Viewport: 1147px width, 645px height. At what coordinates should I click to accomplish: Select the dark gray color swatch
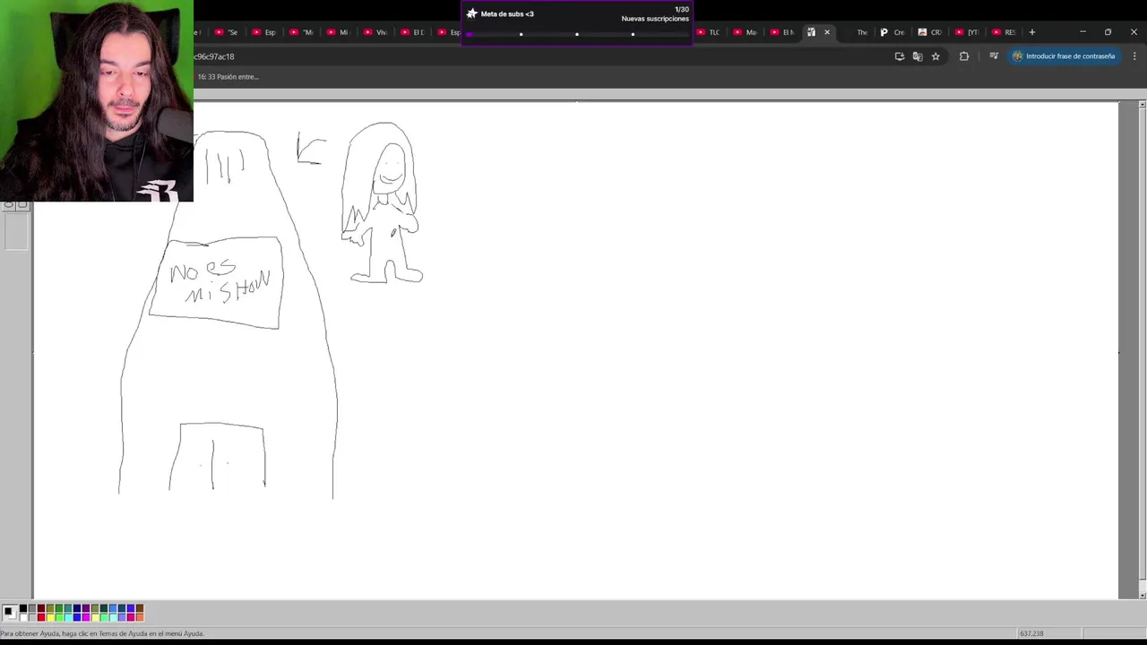(x=32, y=608)
